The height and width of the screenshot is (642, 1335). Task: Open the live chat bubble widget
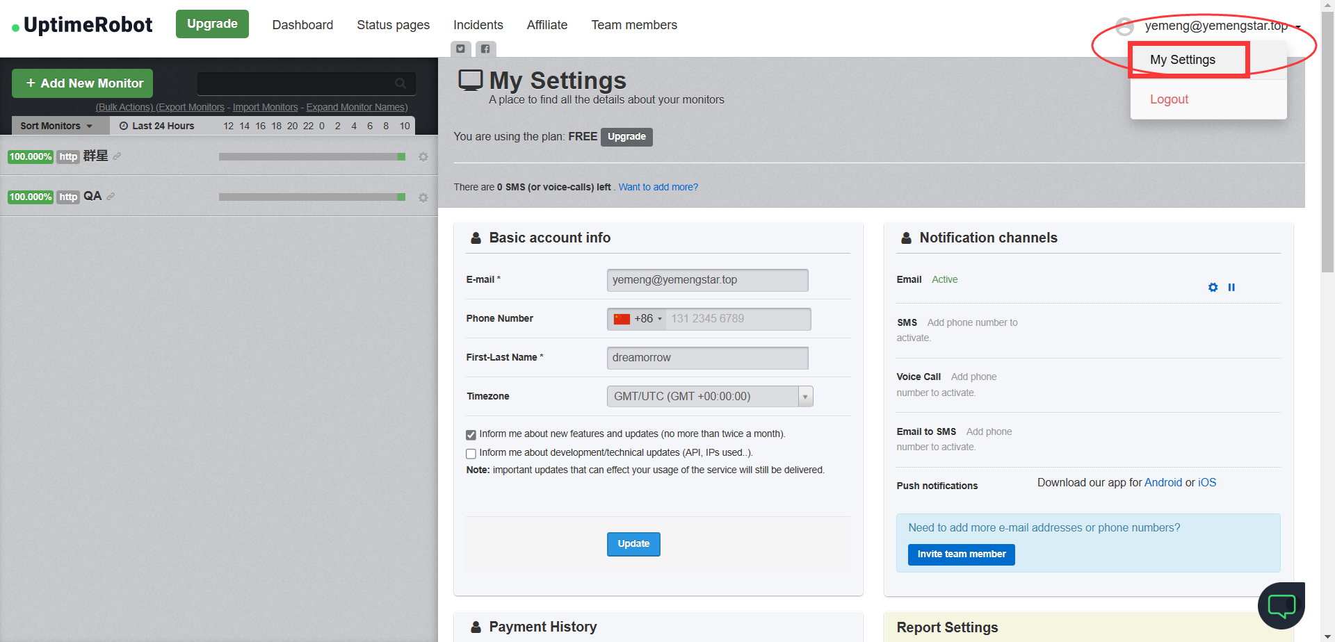(x=1281, y=605)
